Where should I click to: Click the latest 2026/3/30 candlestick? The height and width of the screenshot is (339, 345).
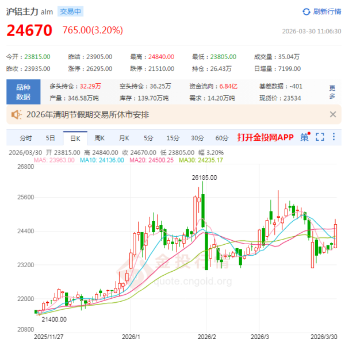pos(335,236)
